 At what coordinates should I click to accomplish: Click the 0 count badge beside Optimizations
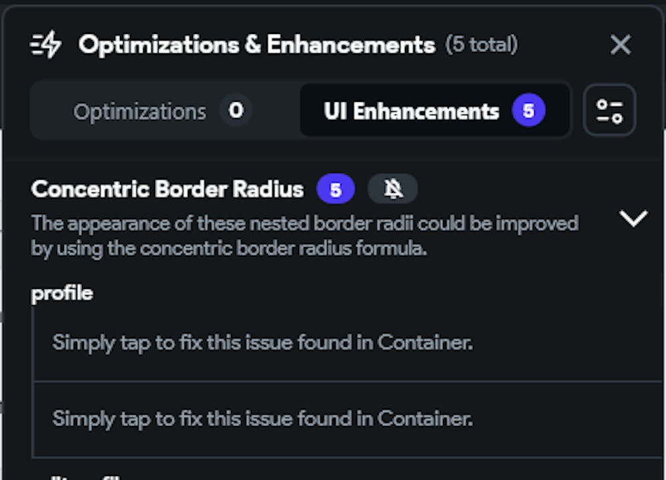point(236,111)
